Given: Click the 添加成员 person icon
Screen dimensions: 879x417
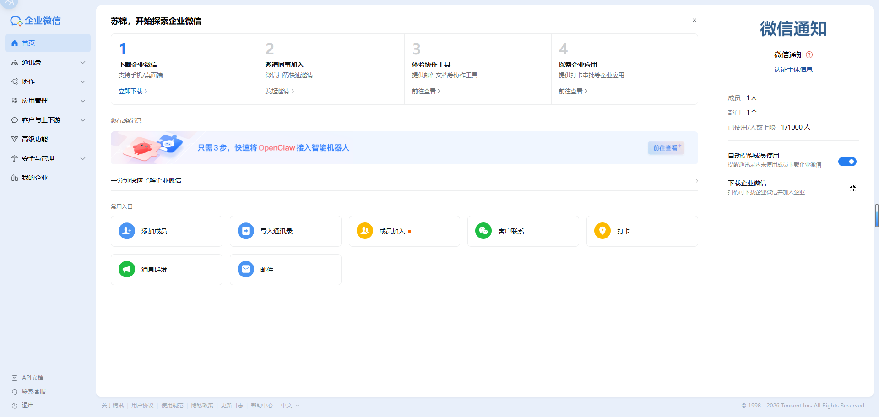Looking at the screenshot, I should click(x=127, y=231).
